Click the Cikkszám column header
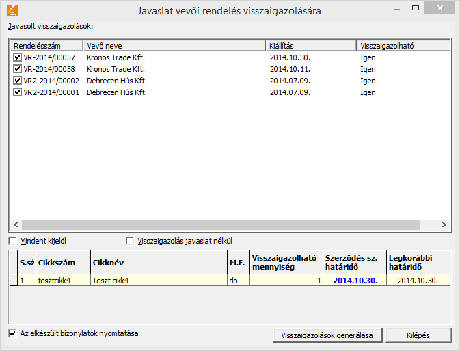 [x=64, y=263]
